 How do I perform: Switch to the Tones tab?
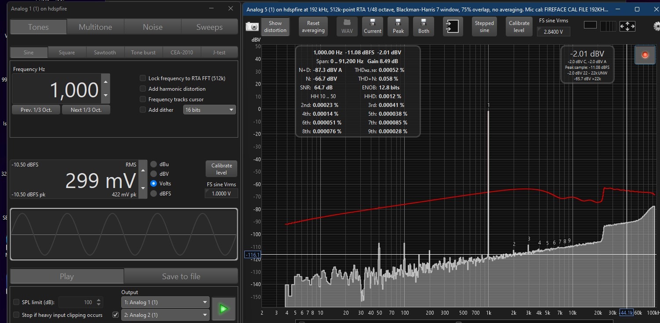coord(38,27)
